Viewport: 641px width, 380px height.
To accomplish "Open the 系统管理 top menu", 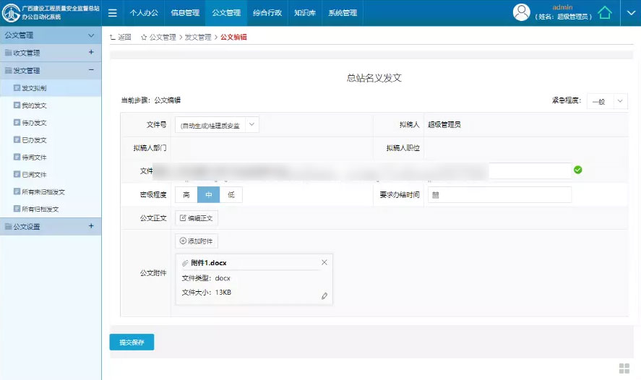I will [343, 13].
